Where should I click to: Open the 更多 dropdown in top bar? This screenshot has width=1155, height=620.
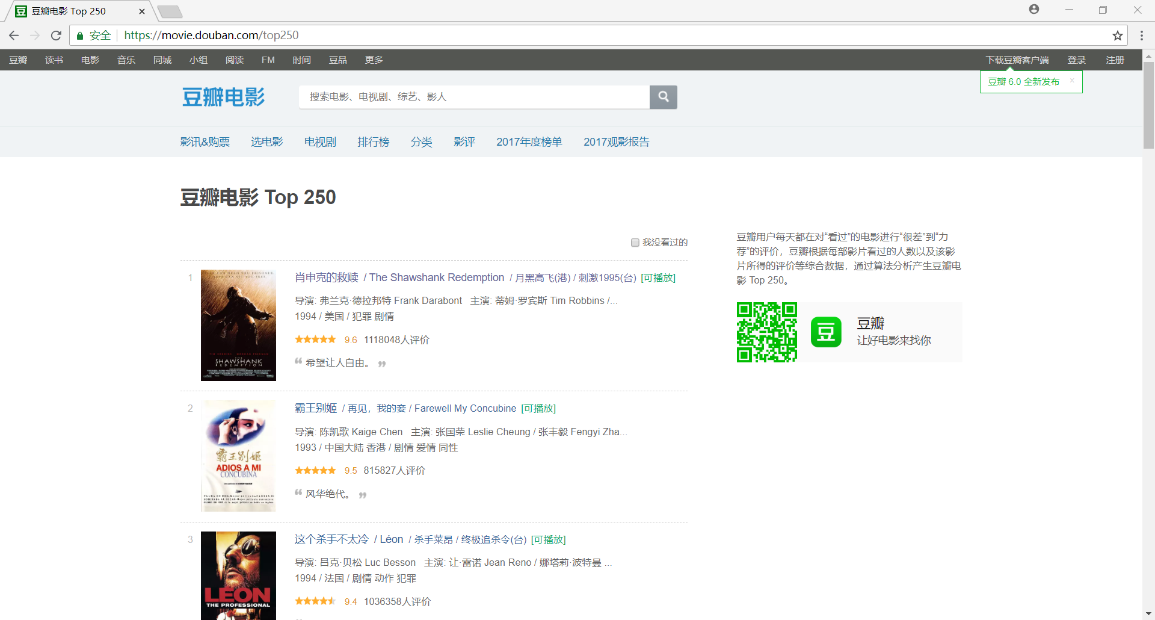[x=374, y=60]
